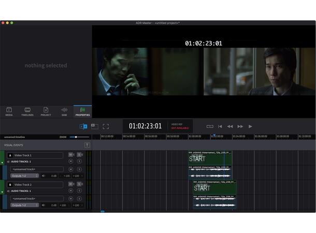Click the Video Ref not available indicator
The image size is (316, 233).
click(180, 126)
